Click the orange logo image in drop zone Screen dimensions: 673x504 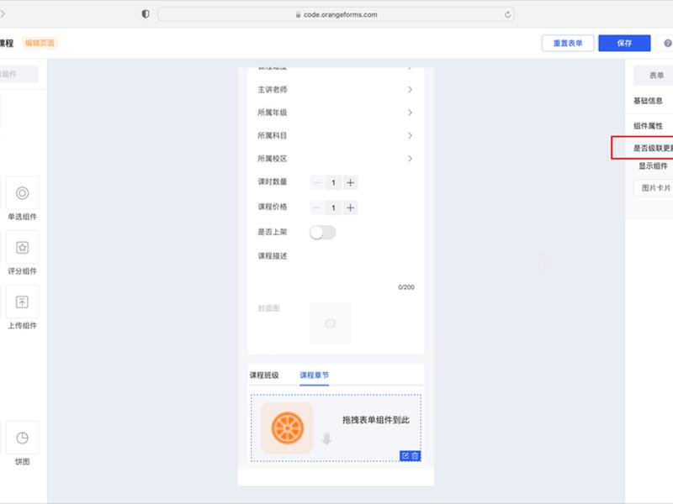(287, 428)
